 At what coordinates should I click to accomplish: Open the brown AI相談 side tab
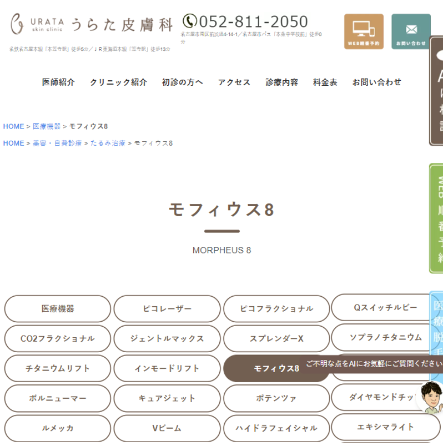click(x=436, y=91)
